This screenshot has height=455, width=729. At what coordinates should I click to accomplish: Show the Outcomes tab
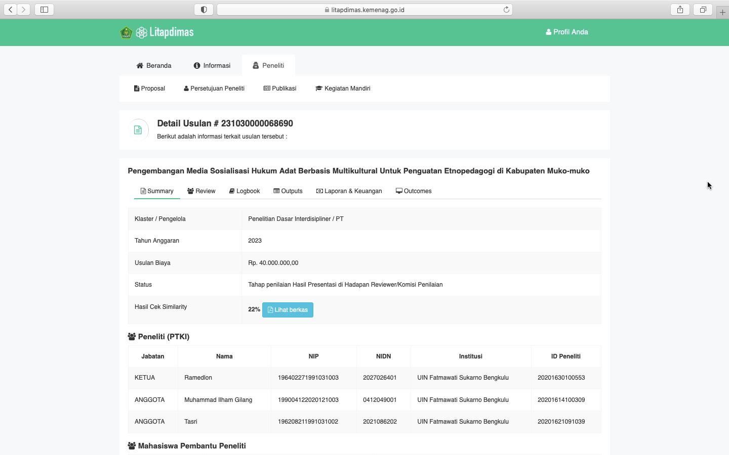(414, 191)
